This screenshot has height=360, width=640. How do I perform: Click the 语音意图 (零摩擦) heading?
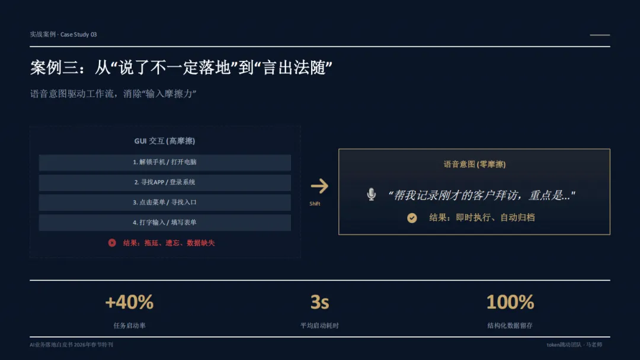coord(474,164)
